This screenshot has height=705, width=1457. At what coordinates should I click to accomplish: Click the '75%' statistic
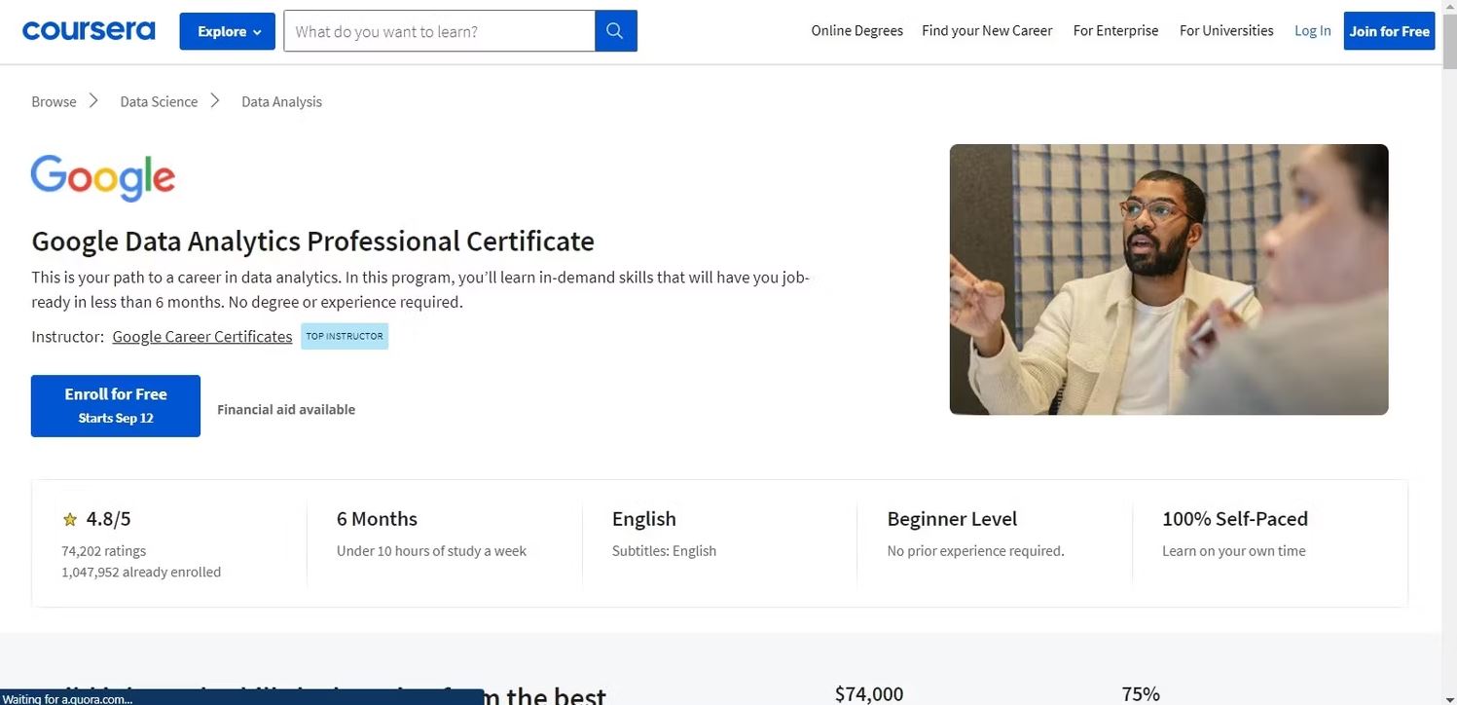pyautogui.click(x=1141, y=693)
